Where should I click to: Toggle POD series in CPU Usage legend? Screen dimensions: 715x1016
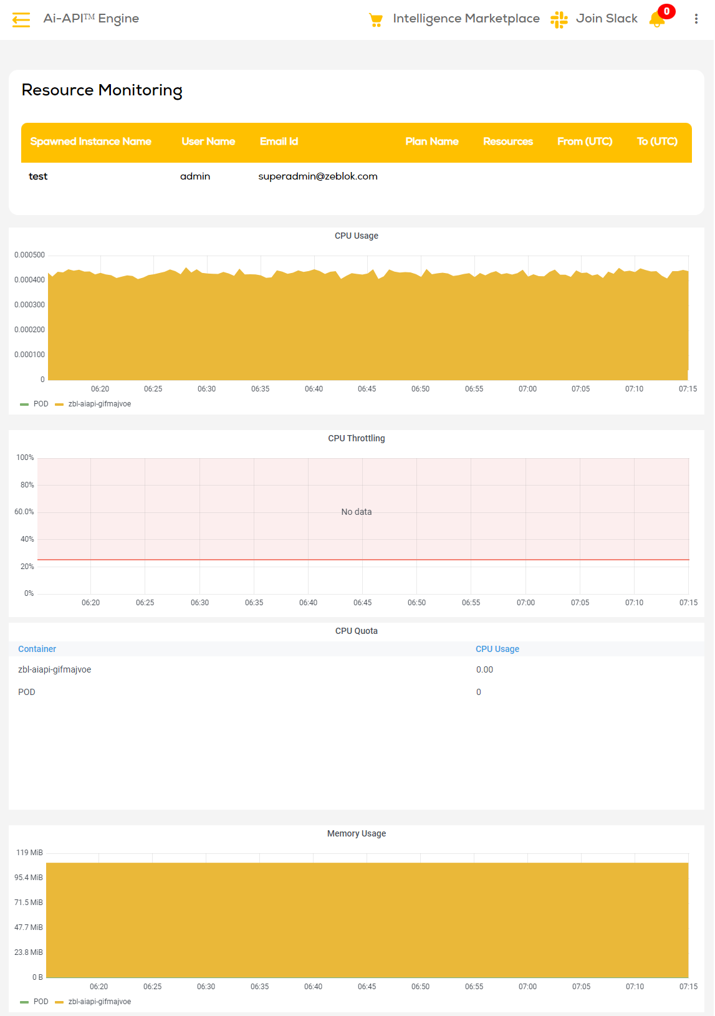[x=41, y=404]
